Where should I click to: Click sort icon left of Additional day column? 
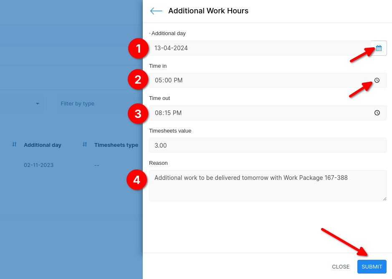coord(14,144)
